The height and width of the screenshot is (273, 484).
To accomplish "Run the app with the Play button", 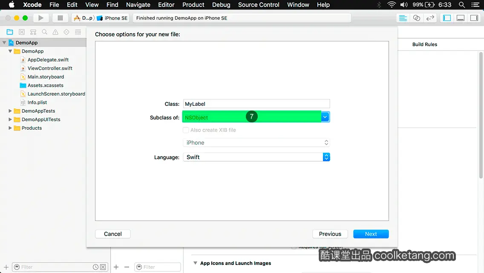I will [x=41, y=18].
